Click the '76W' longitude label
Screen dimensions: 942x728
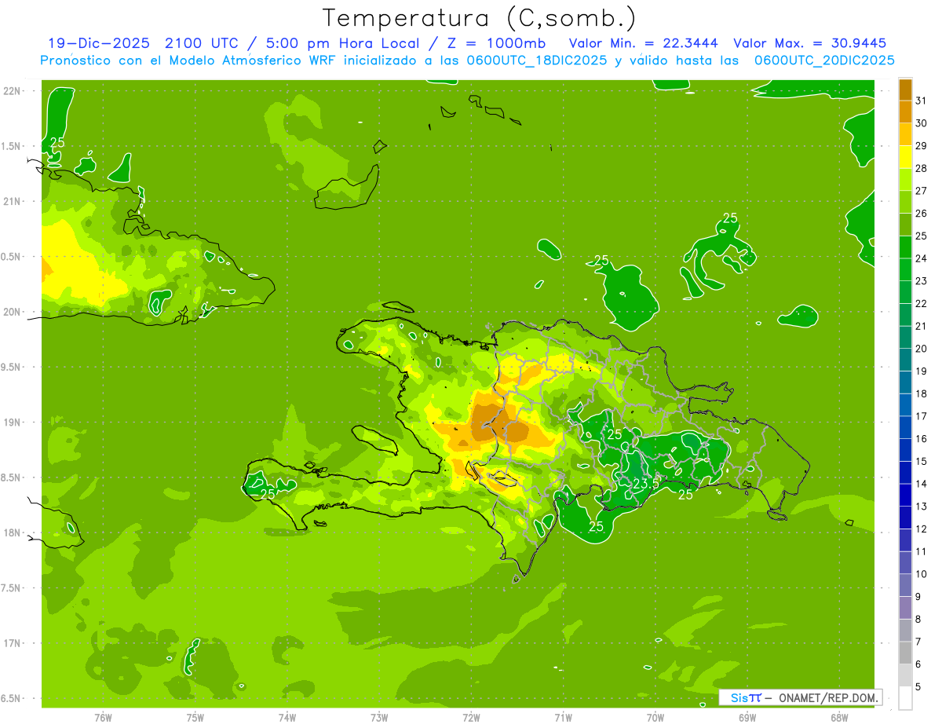coord(103,717)
